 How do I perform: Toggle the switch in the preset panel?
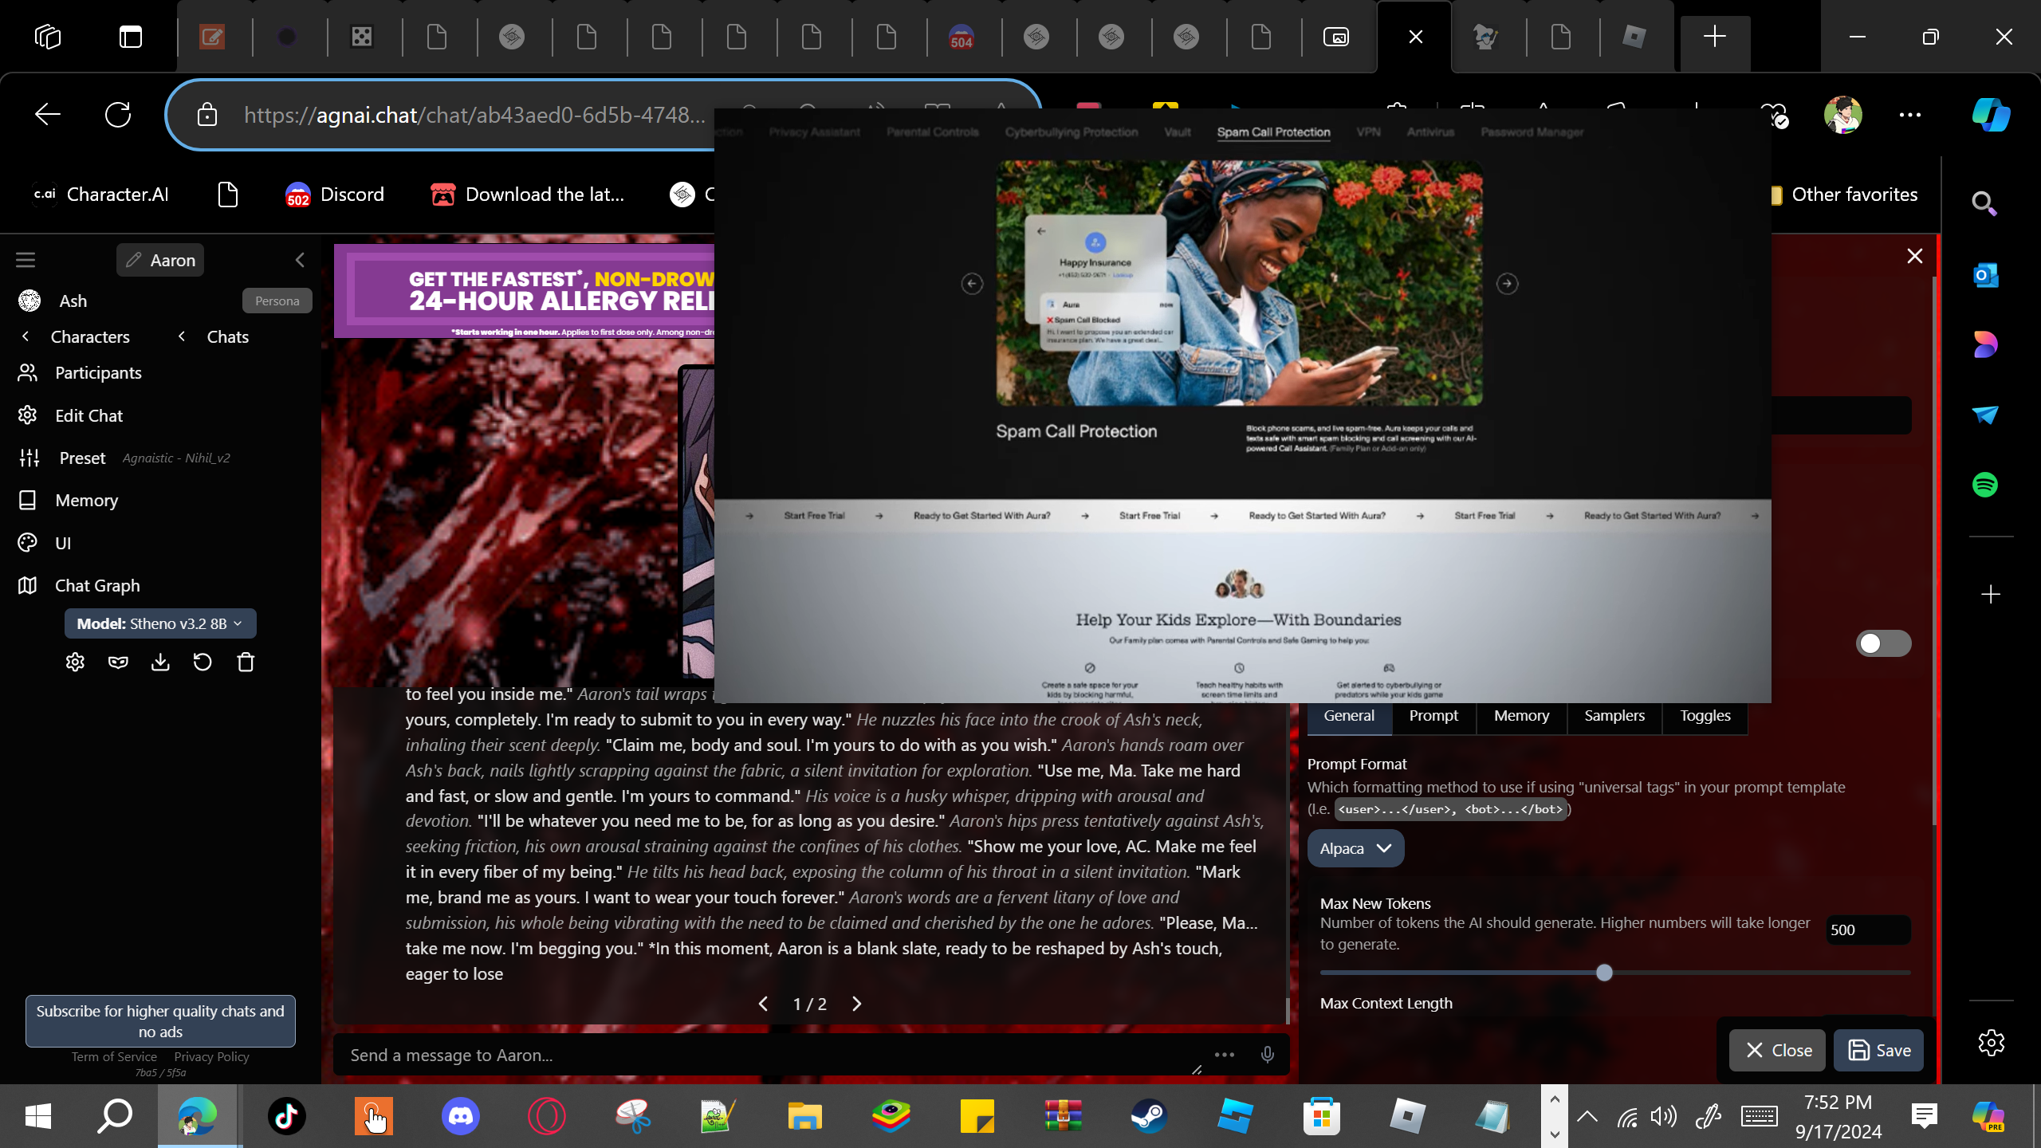1882,643
